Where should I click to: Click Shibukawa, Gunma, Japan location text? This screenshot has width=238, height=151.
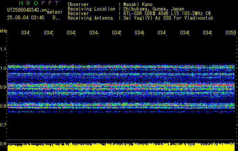pos(154,9)
